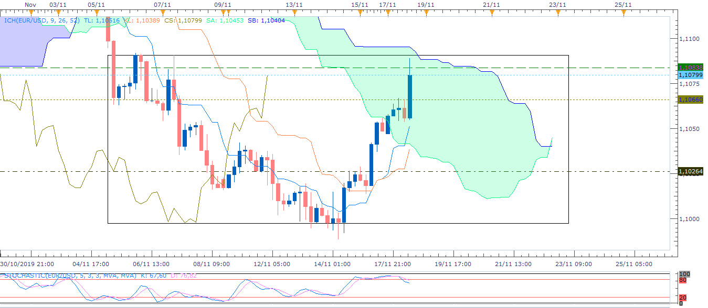The height and width of the screenshot is (308, 708).
Task: Click the stochastic 100 level label
Action: (x=683, y=274)
